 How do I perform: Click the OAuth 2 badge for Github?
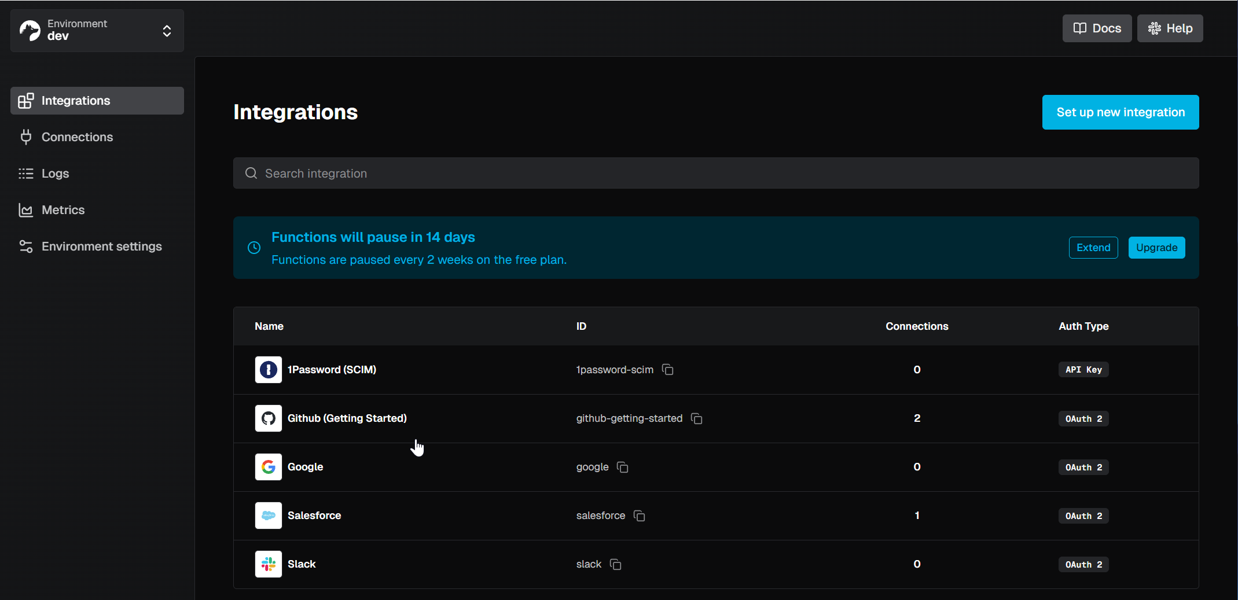click(x=1083, y=418)
